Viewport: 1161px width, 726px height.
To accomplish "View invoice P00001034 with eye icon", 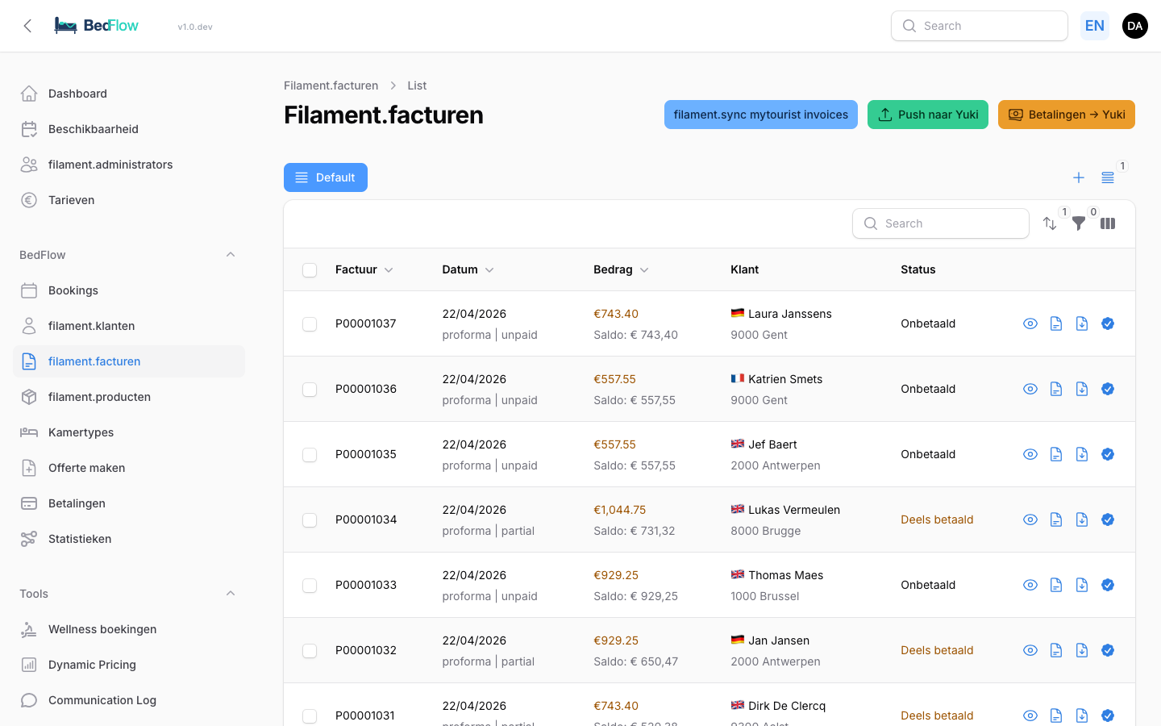I will click(1030, 519).
